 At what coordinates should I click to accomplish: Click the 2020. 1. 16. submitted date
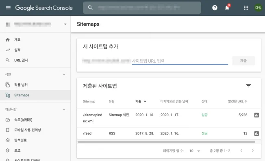pyautogui.click(x=145, y=115)
